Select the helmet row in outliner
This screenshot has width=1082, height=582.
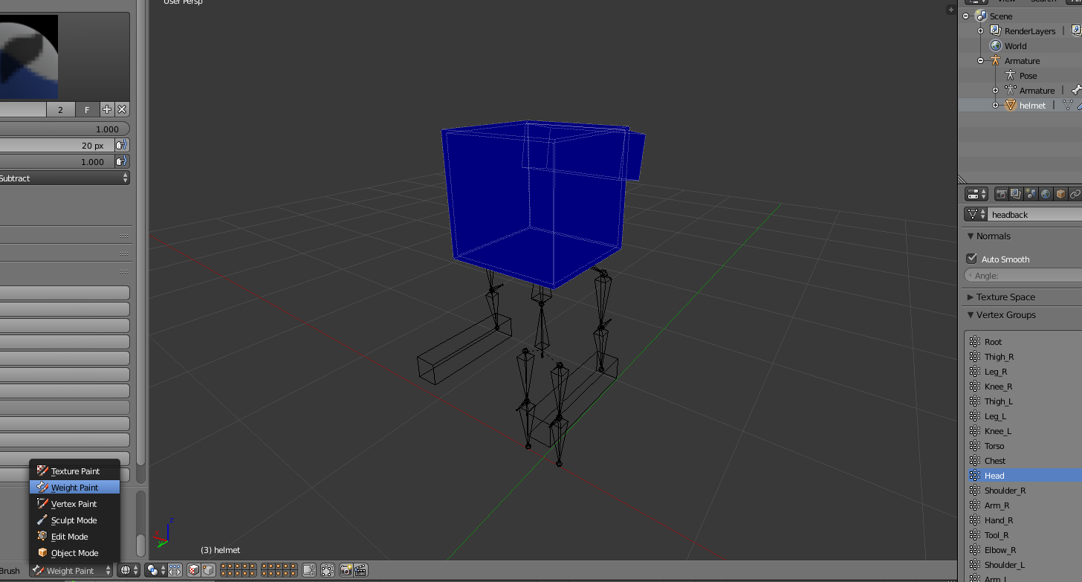pos(1020,105)
